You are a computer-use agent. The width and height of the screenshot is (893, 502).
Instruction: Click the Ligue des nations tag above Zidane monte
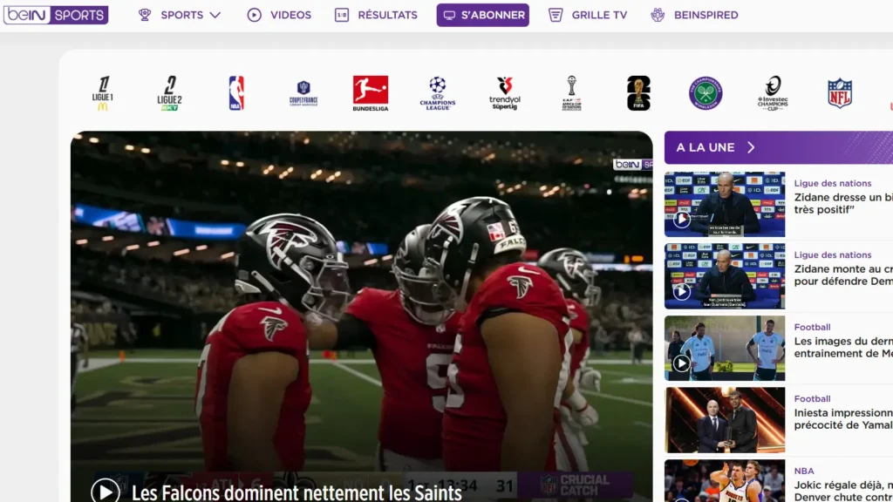833,255
